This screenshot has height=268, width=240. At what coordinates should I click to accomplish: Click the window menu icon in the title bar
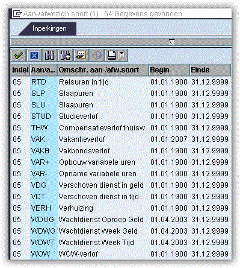[17, 14]
